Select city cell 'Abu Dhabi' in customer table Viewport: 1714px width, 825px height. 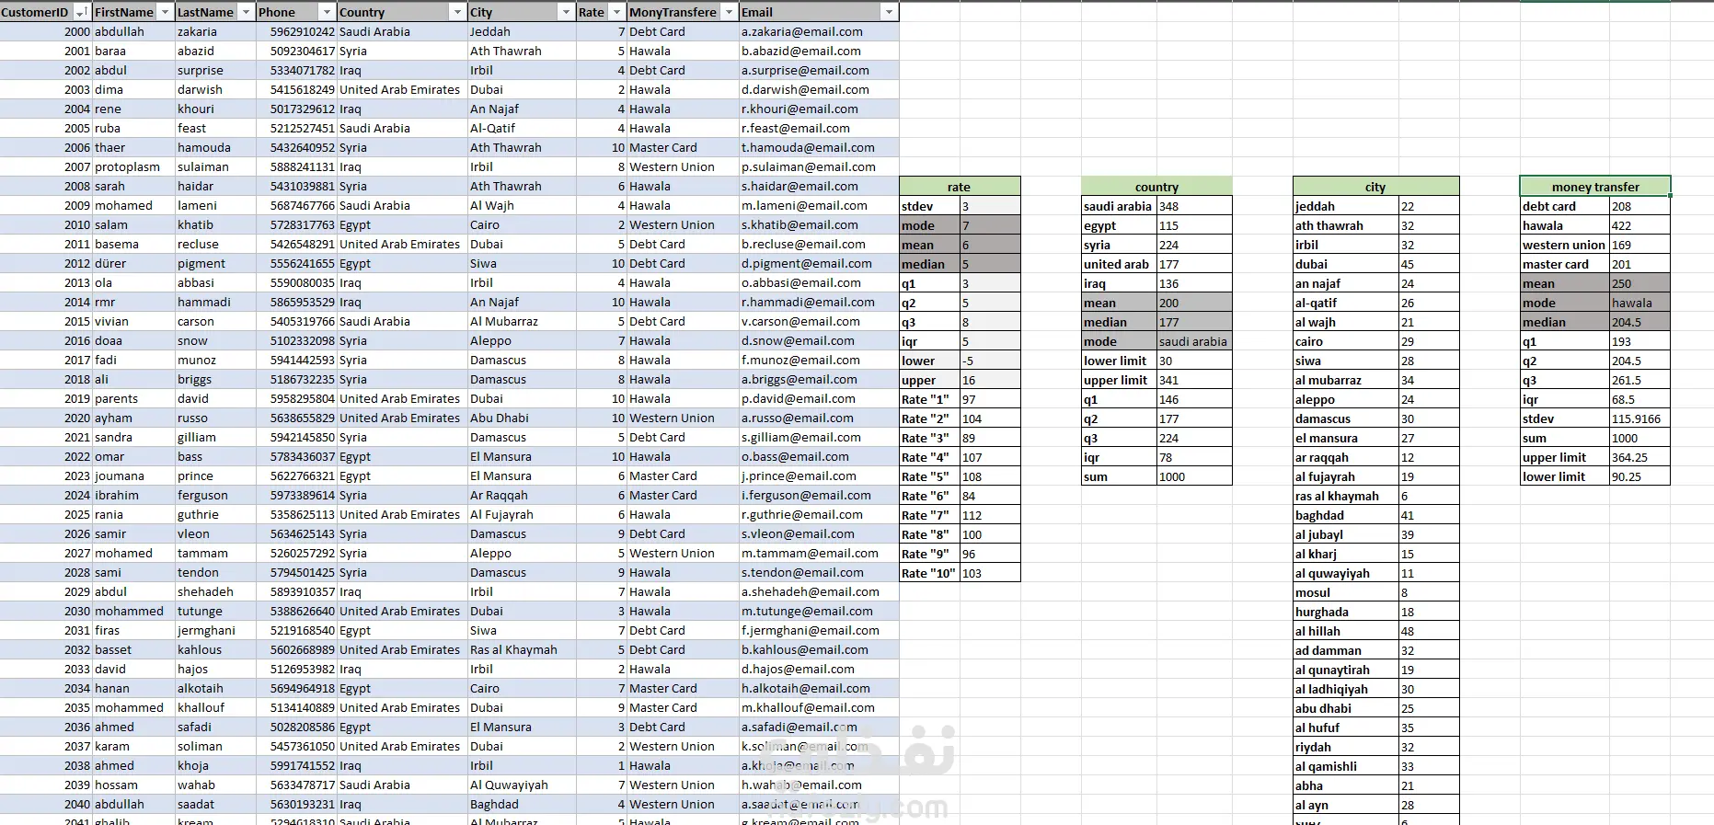[x=522, y=418]
